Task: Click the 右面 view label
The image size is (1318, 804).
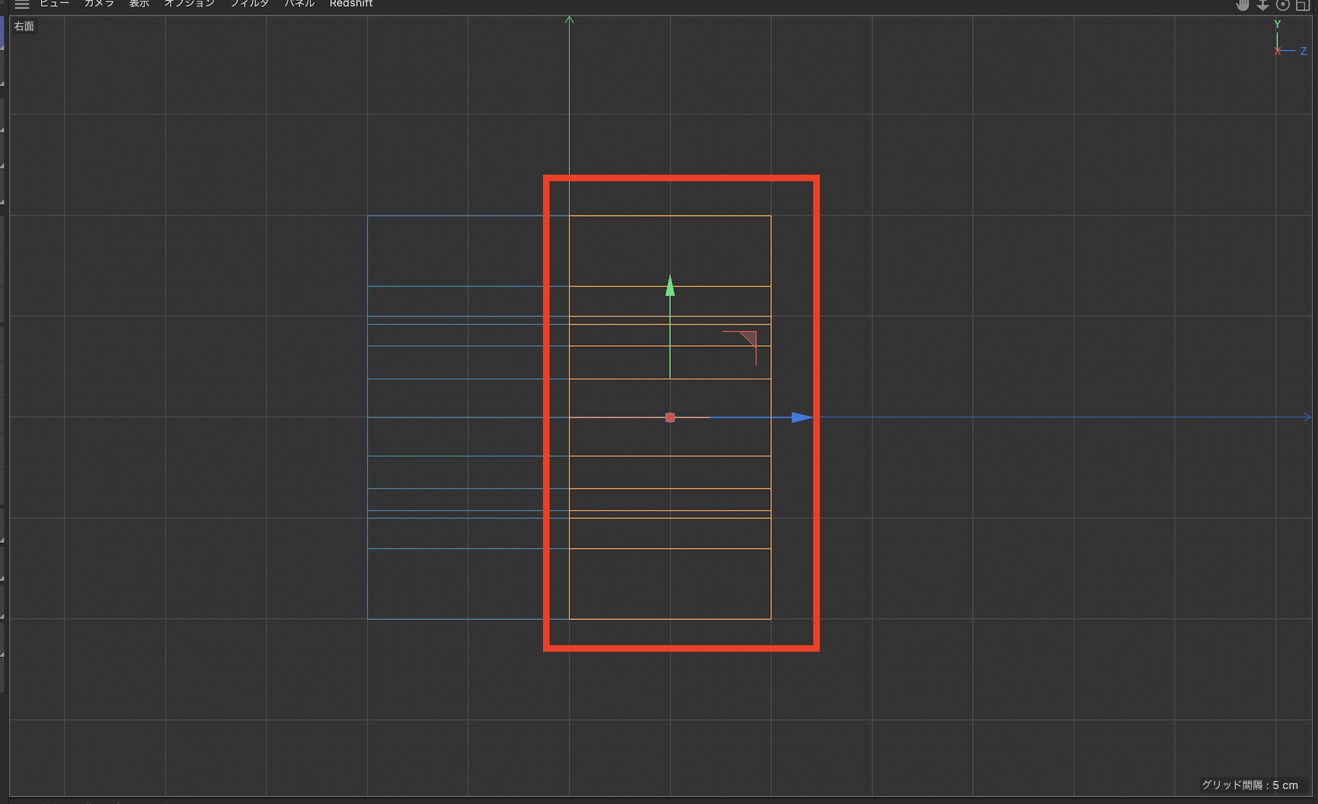Action: (x=24, y=26)
